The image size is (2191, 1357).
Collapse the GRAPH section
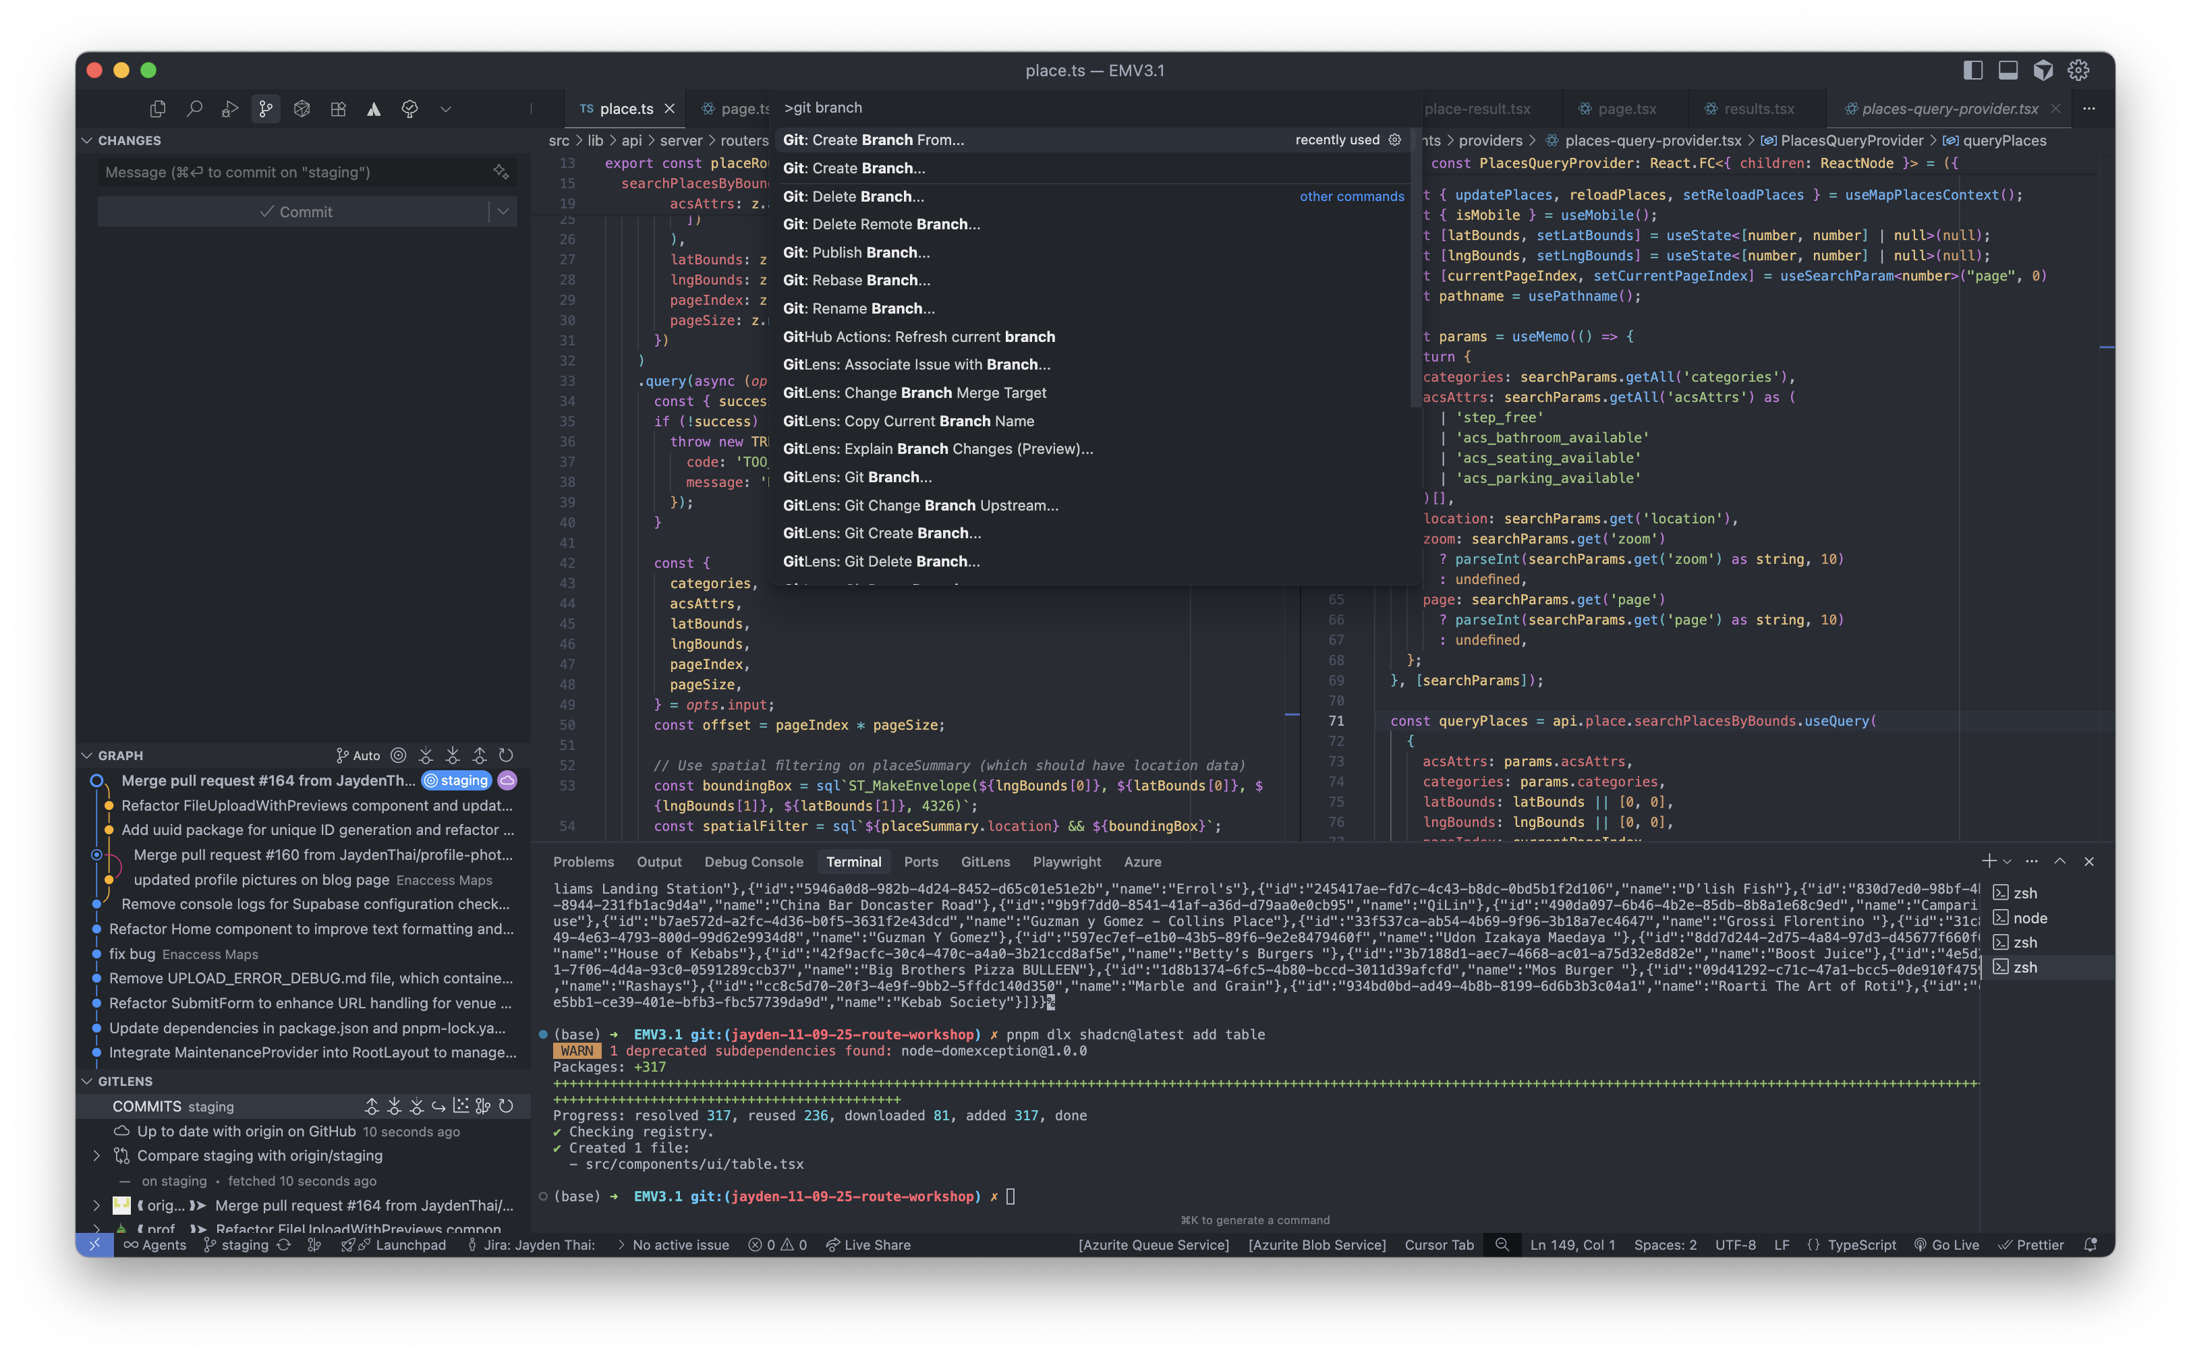(87, 755)
